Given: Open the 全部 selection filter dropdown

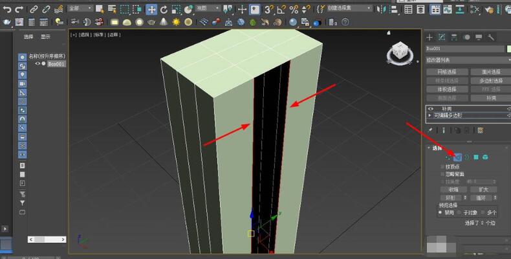Looking at the screenshot, I should point(80,8).
